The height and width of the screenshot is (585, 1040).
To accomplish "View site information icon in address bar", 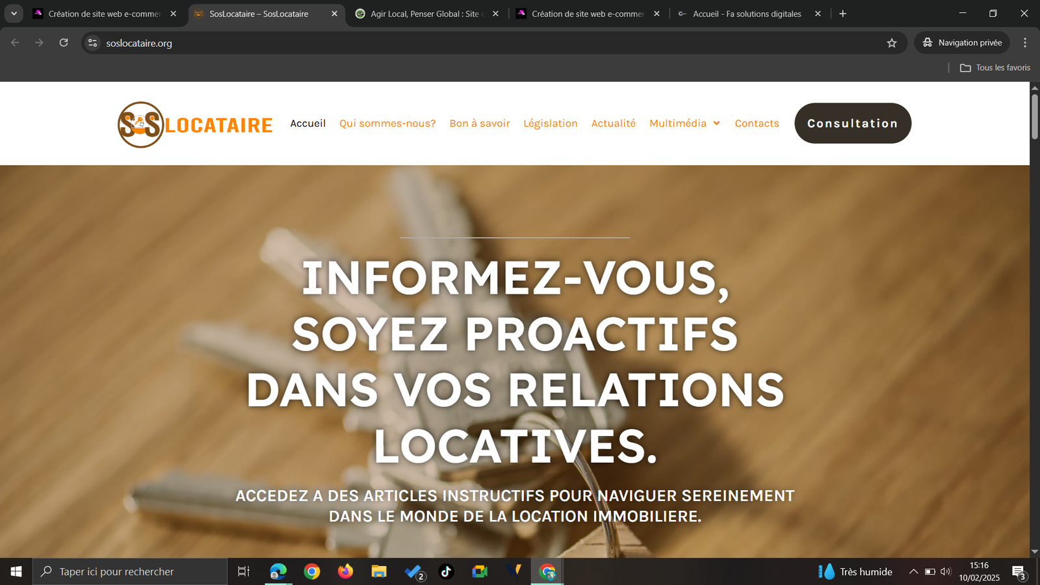I will click(93, 43).
